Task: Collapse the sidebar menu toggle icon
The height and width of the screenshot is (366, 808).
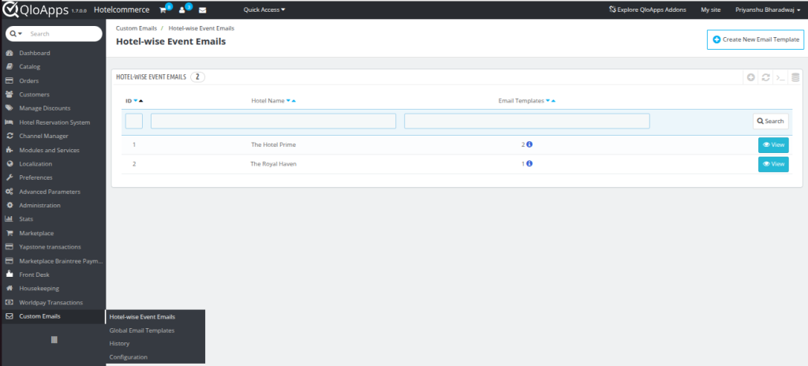Action: coord(54,340)
